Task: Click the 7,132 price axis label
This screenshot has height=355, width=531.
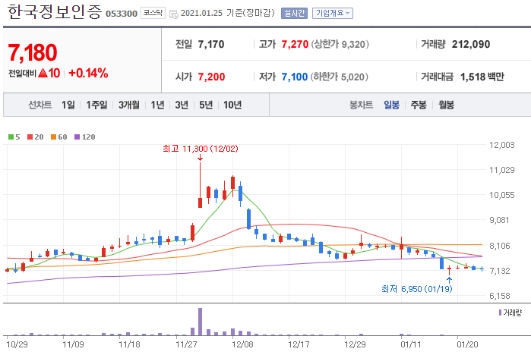Action: (x=500, y=271)
